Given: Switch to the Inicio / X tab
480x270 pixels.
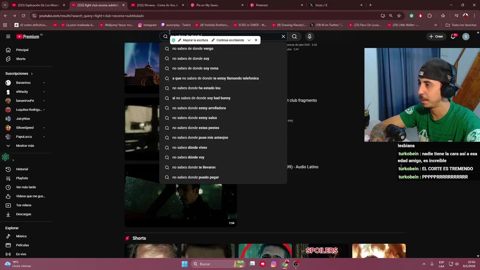Looking at the screenshot, I should [336, 5].
